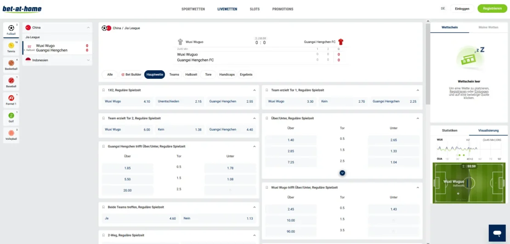Image resolution: width=510 pixels, height=244 pixels.
Task: Click the main page vertical scrollbar
Action: (x=427, y=63)
